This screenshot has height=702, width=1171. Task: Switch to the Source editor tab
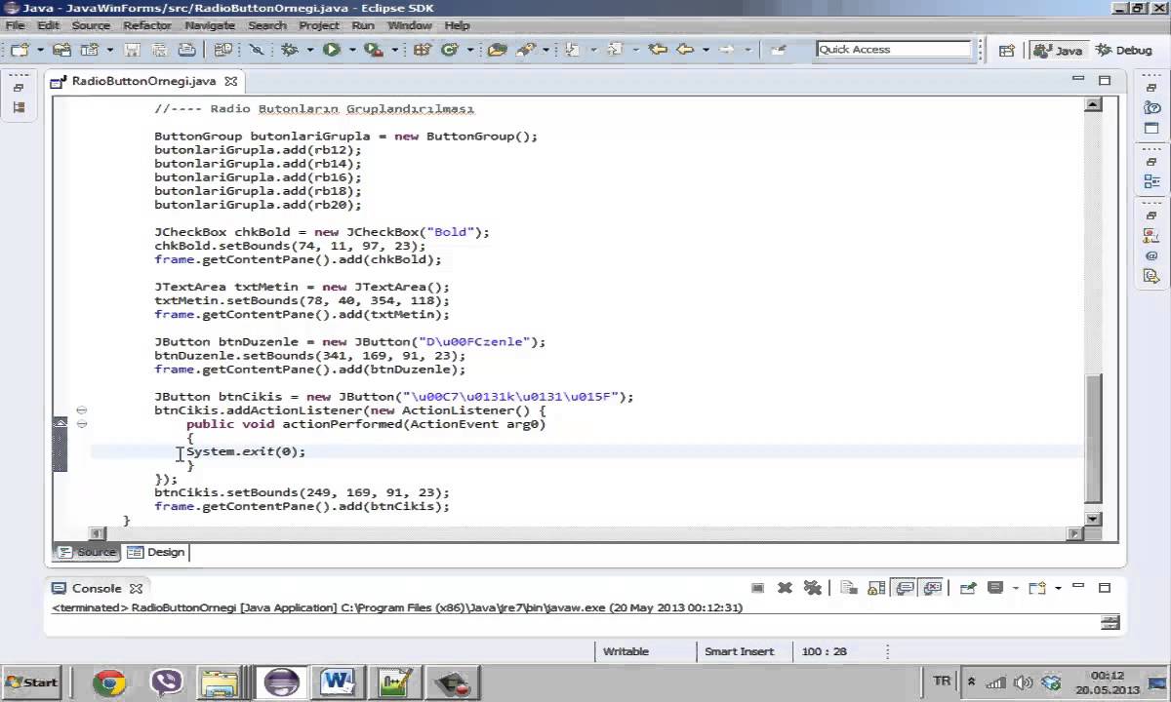tap(87, 552)
